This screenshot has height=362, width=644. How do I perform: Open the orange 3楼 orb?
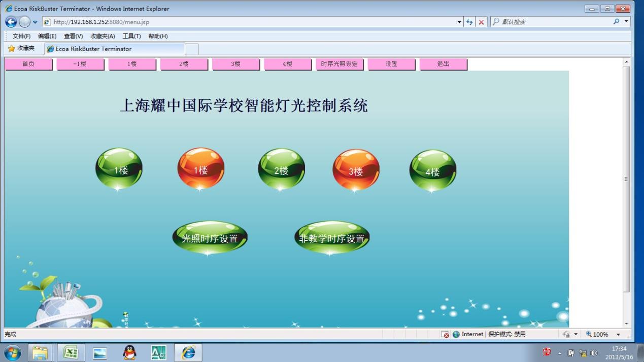pos(356,170)
